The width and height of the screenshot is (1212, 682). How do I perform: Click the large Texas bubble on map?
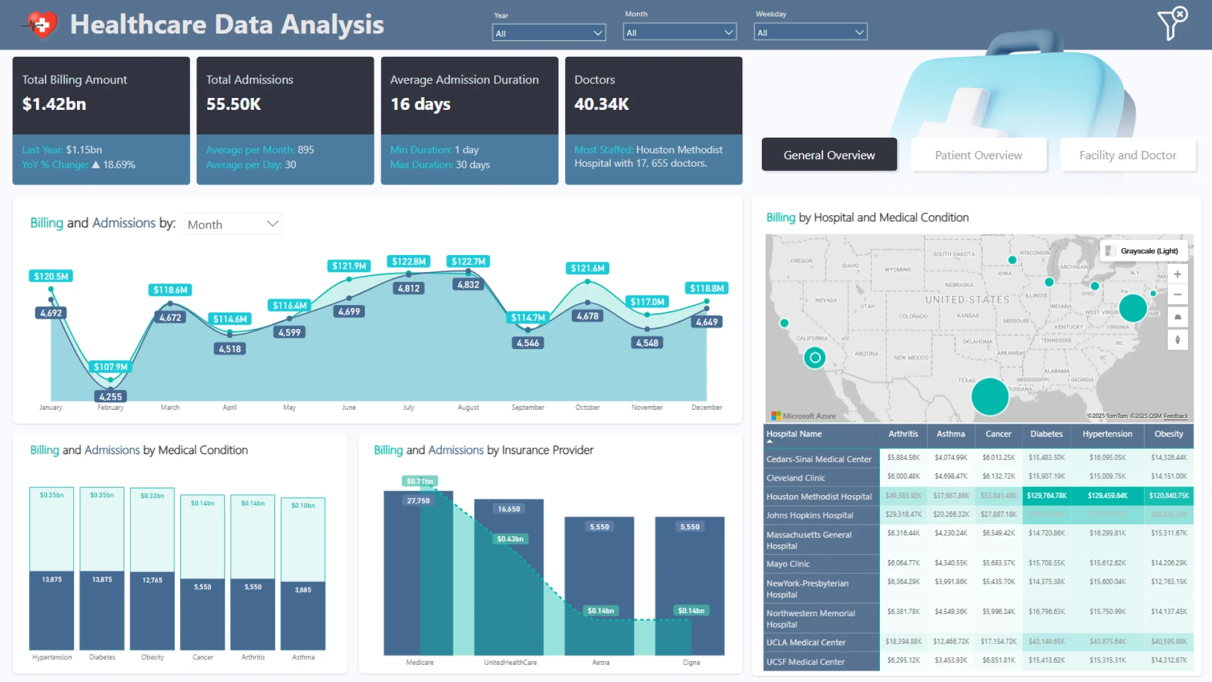point(989,396)
